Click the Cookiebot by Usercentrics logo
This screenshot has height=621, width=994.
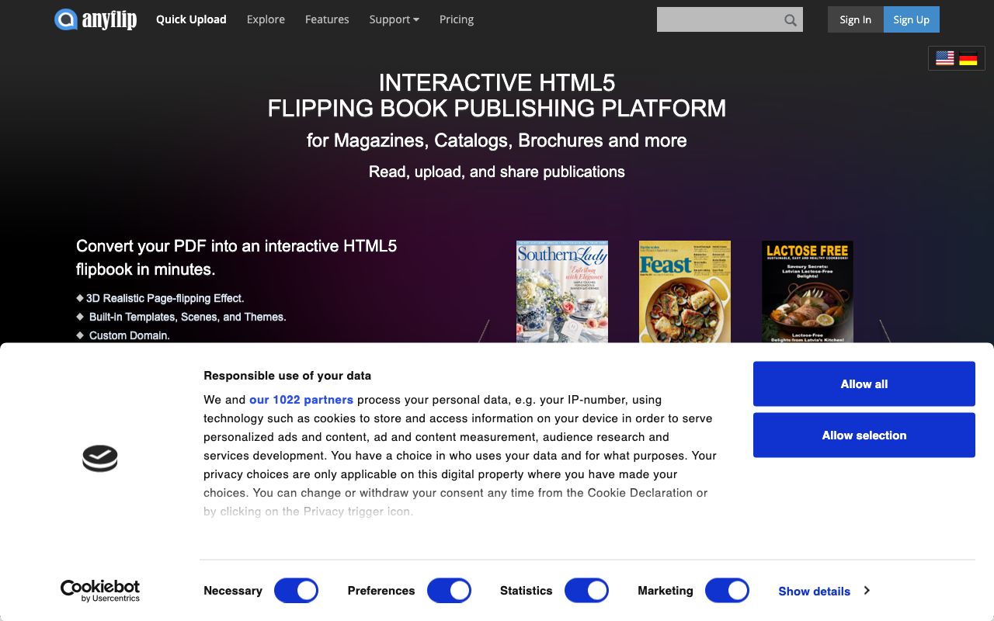click(x=100, y=591)
